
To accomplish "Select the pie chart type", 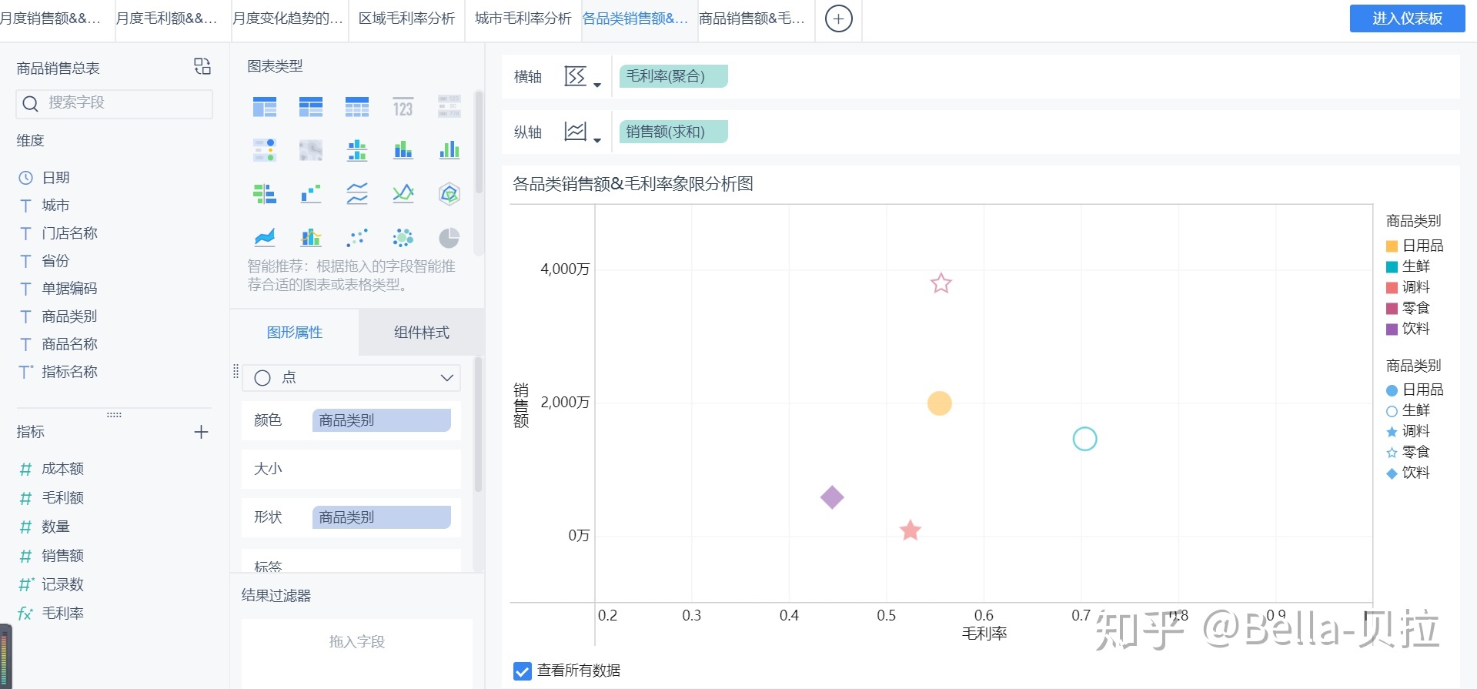I will [449, 237].
